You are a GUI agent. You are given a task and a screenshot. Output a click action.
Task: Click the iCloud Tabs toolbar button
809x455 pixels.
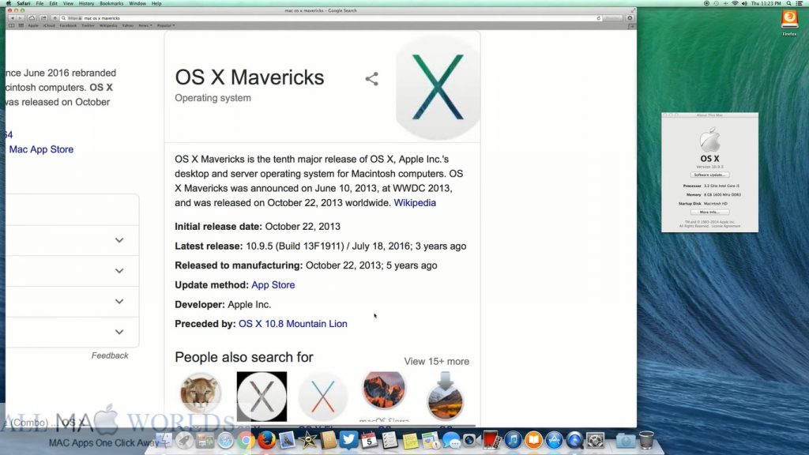[x=32, y=18]
